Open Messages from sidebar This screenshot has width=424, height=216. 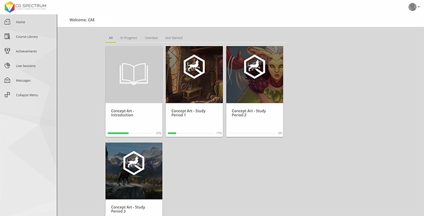click(x=23, y=80)
